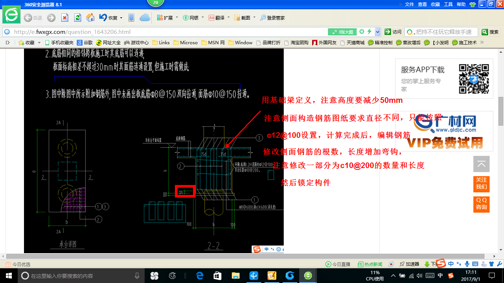Open the 网址大全 bookmark
The height and width of the screenshot is (283, 504).
click(108, 43)
